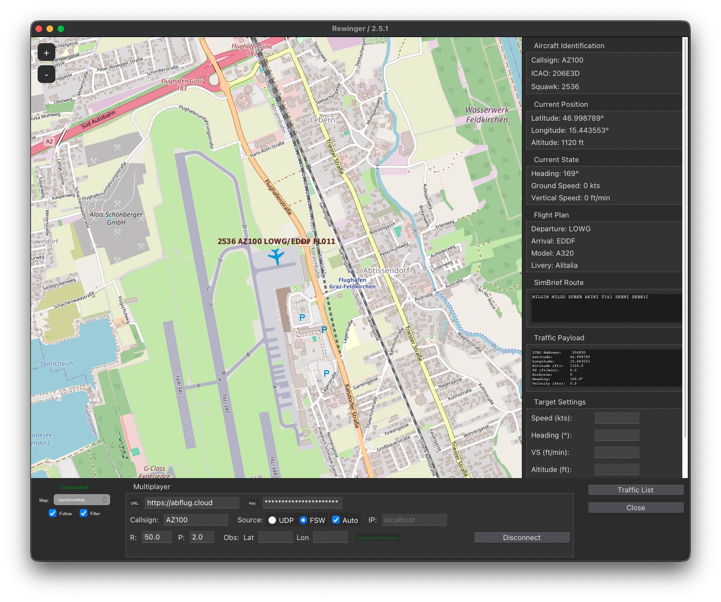Click the Close button
Screen dimensions: 721x602
(635, 507)
